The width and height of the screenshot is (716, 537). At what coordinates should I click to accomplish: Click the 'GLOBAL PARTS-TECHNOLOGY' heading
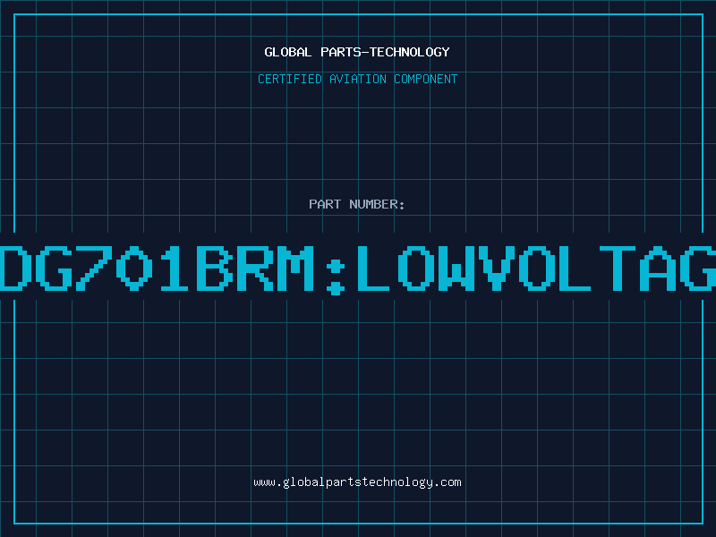357,52
